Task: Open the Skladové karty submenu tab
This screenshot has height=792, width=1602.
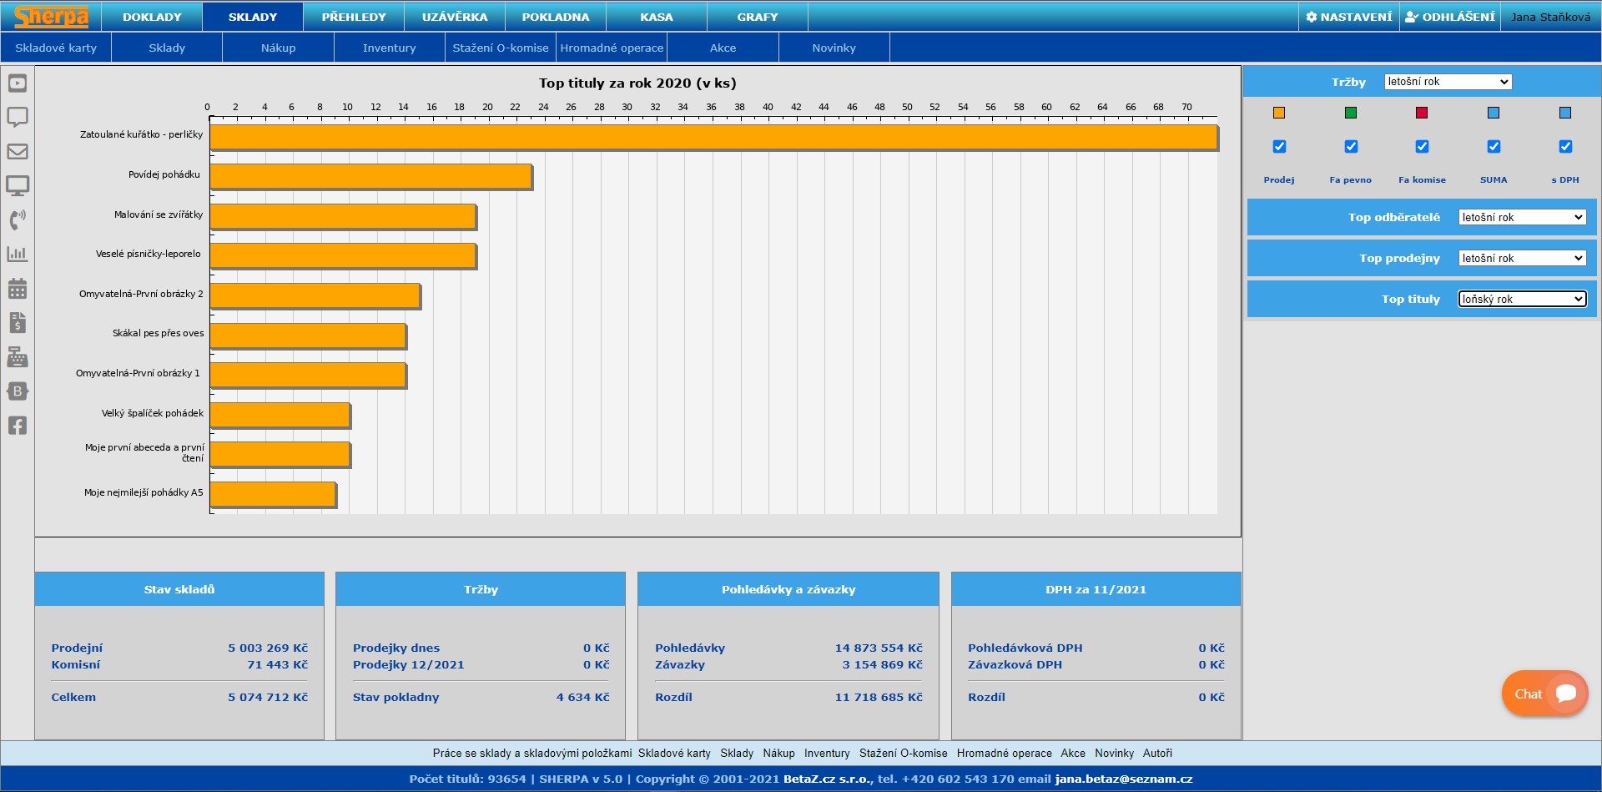Action: 56,48
